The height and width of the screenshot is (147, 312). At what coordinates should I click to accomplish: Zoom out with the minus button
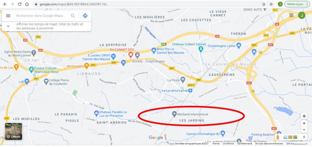coord(304,130)
